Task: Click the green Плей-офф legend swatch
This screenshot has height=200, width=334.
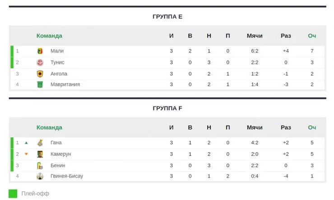Action: (13, 194)
